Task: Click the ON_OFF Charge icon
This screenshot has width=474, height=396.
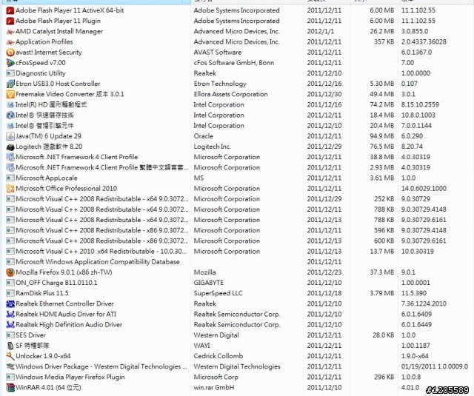Action: [10, 283]
